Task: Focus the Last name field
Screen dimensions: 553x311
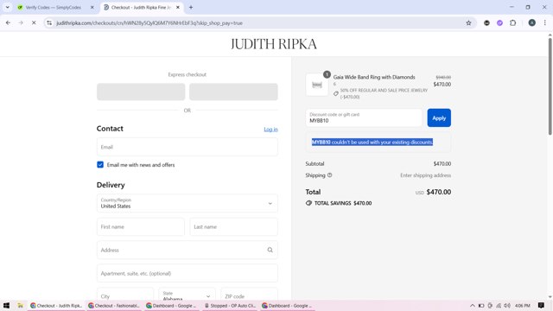Action: click(233, 226)
